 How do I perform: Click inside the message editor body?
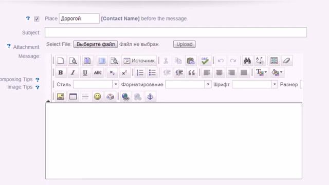click(174, 141)
